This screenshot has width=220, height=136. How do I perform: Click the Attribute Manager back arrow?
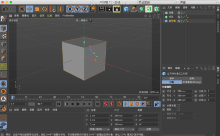tap(189, 68)
